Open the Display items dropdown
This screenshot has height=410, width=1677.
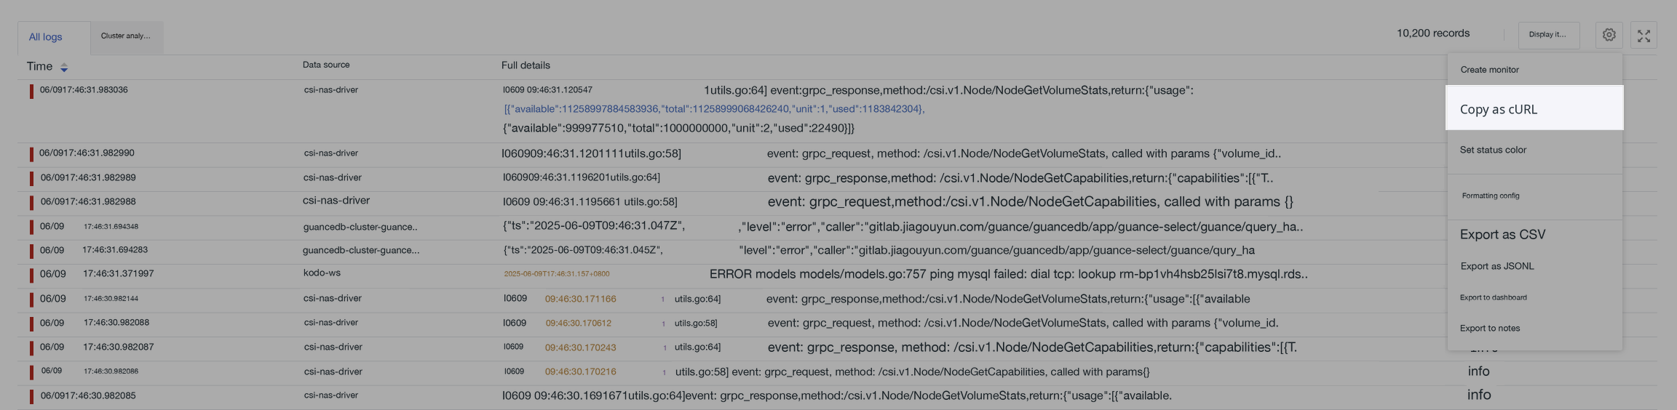(1548, 35)
